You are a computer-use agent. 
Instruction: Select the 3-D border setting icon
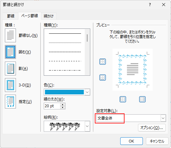pyautogui.click(x=10, y=85)
